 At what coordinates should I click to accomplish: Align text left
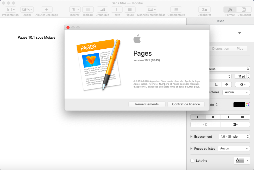[x=198, y=117]
